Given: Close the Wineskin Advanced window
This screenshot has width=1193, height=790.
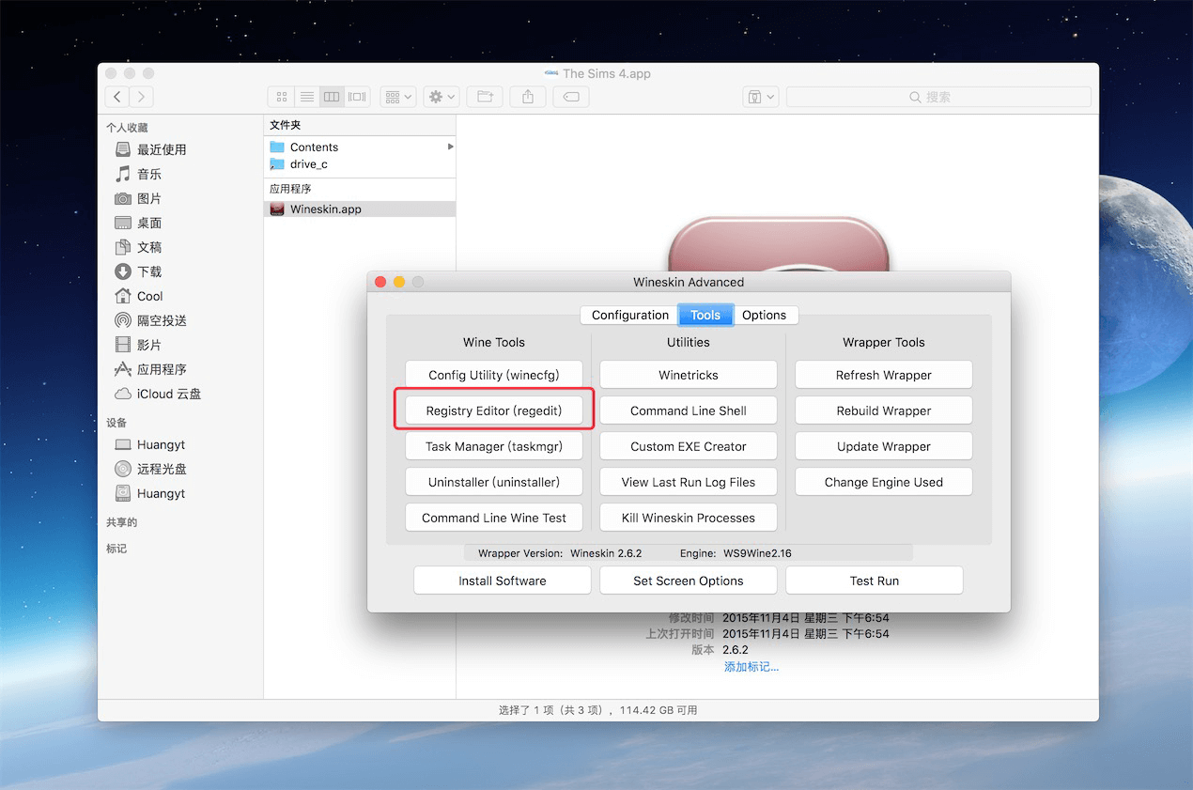Looking at the screenshot, I should 380,282.
